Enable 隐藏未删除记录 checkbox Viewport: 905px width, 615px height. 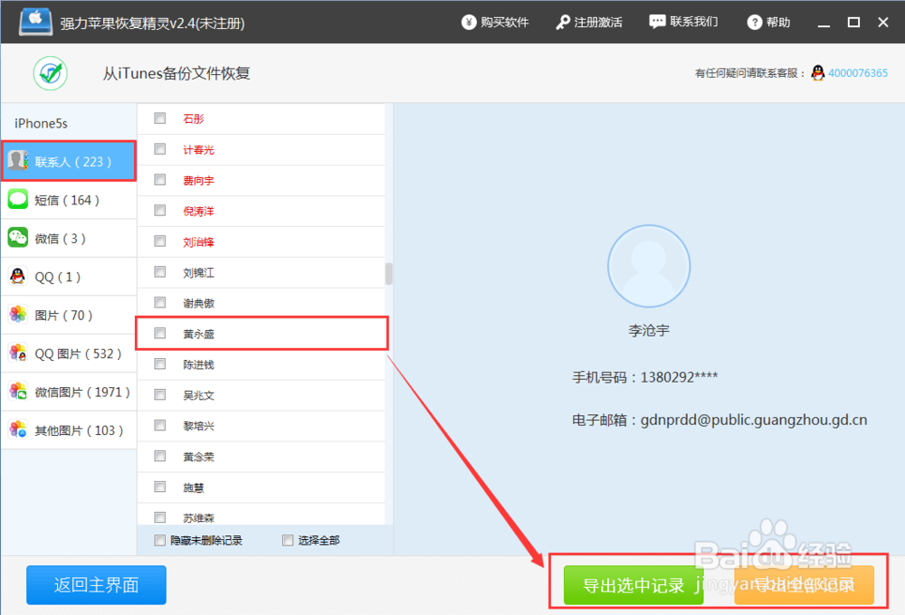159,540
